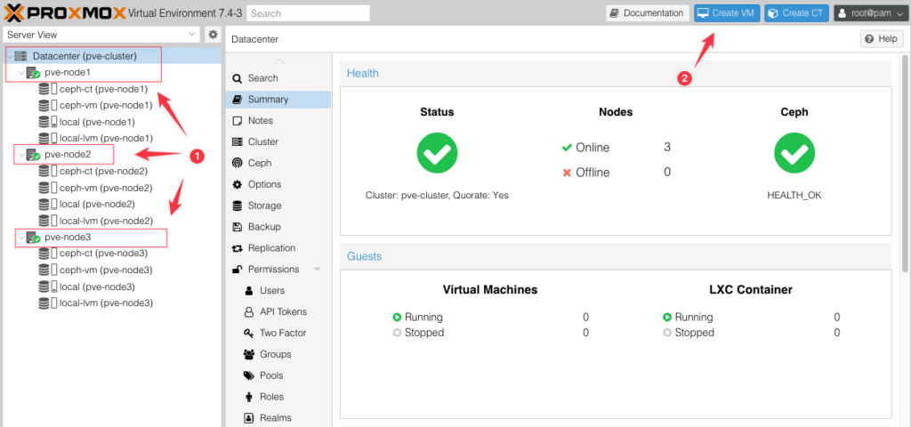
Task: Click the gear icon beside Options
Action: 237,184
